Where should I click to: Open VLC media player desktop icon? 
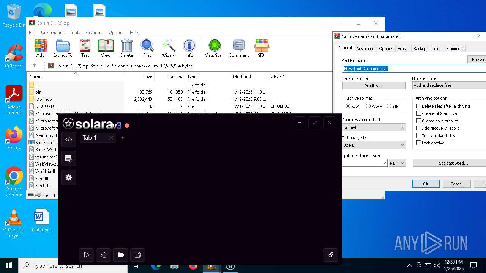[x=14, y=223]
